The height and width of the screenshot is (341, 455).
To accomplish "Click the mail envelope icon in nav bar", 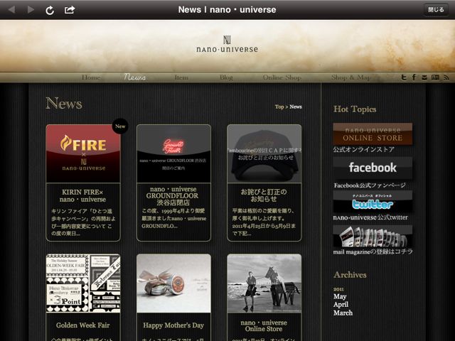I will pyautogui.click(x=424, y=77).
